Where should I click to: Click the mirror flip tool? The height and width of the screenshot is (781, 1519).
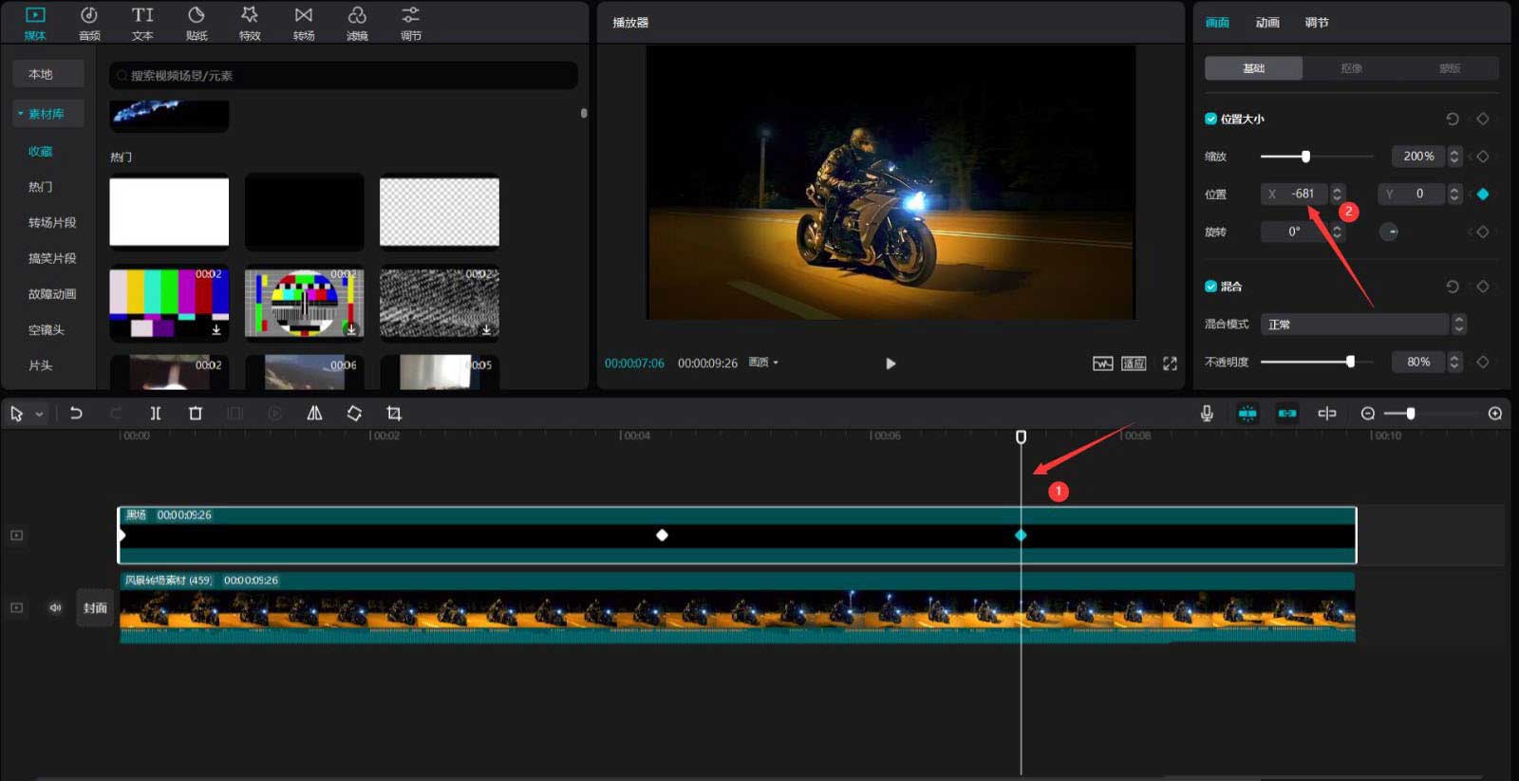(314, 414)
